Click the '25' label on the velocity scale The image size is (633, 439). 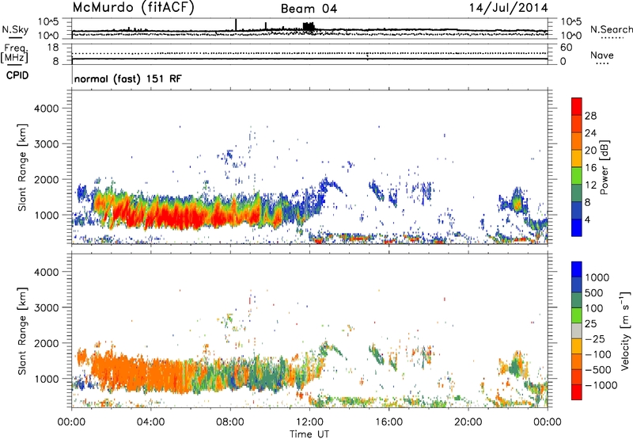point(590,324)
